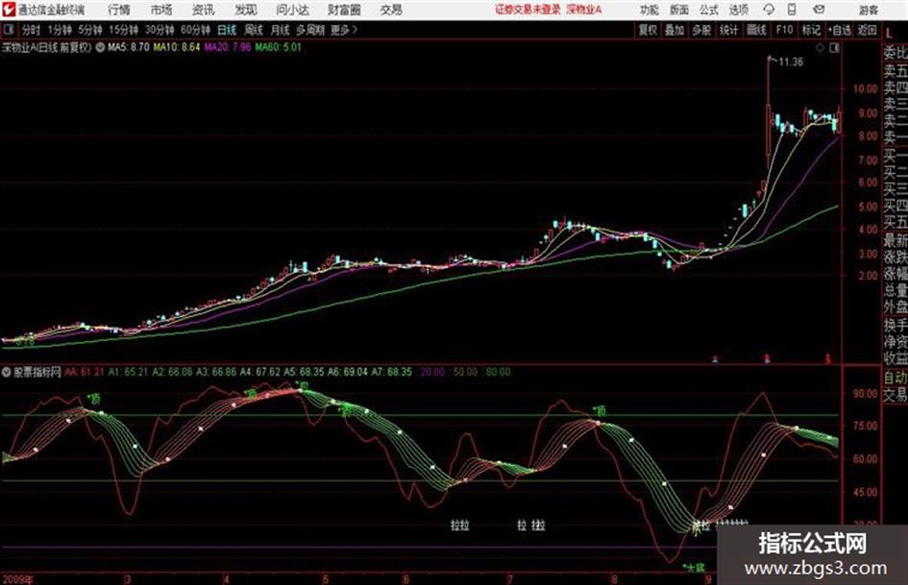The width and height of the screenshot is (908, 585).
Task: Click the 统计 statistics button
Action: 729,30
